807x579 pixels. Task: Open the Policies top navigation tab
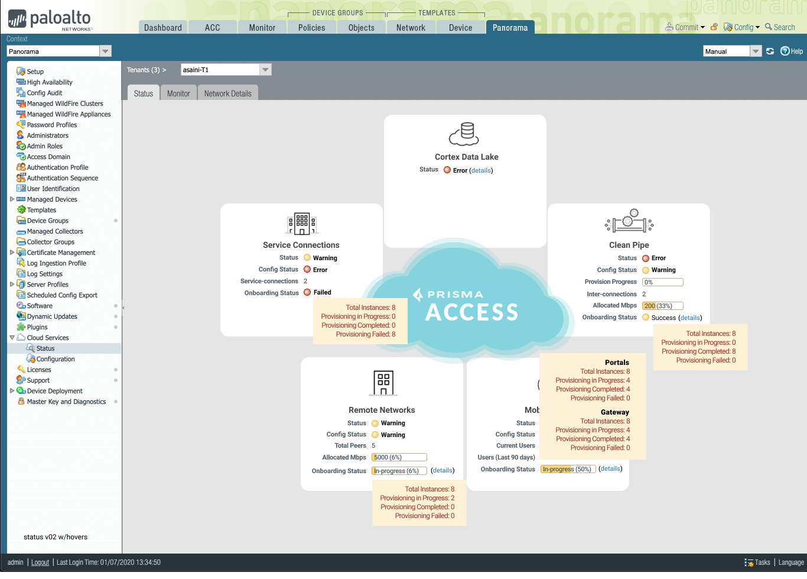click(311, 27)
